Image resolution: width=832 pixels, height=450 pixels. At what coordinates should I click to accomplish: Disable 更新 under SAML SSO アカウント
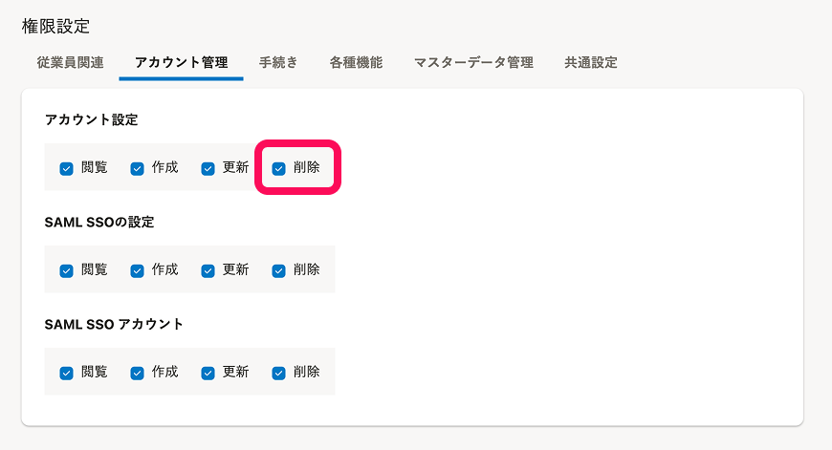click(x=208, y=374)
